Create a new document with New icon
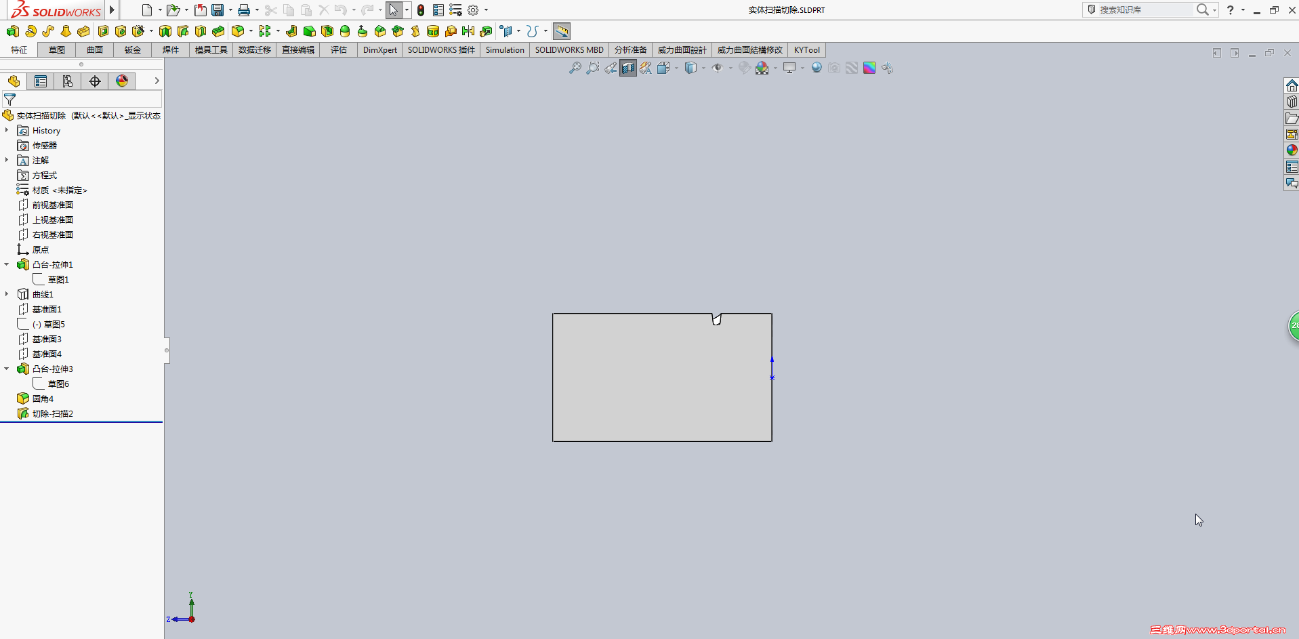 point(146,10)
